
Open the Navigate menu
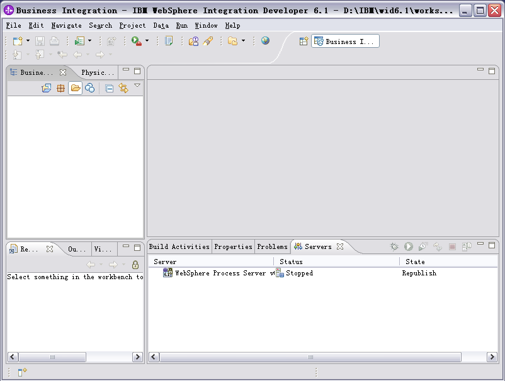point(66,25)
